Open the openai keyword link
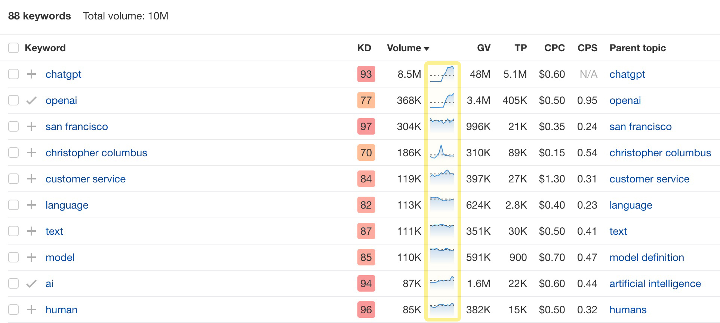The image size is (720, 323). [x=61, y=101]
